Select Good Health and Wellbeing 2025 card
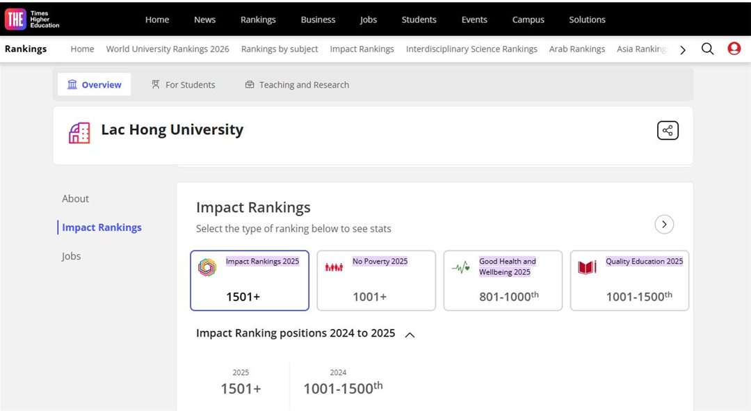 (x=503, y=280)
